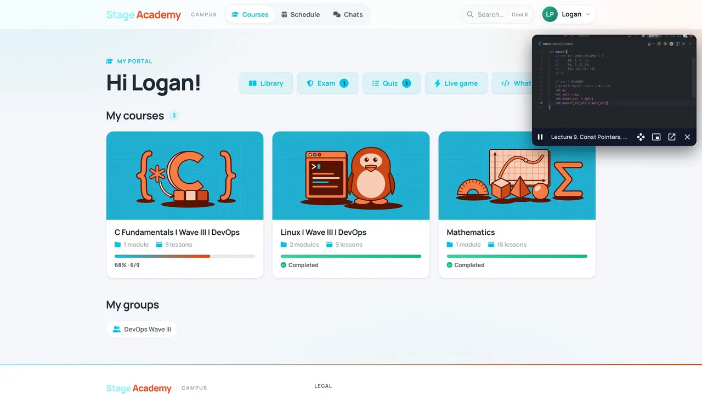
Task: Click the Stage Academy logo in header
Action: pos(144,15)
